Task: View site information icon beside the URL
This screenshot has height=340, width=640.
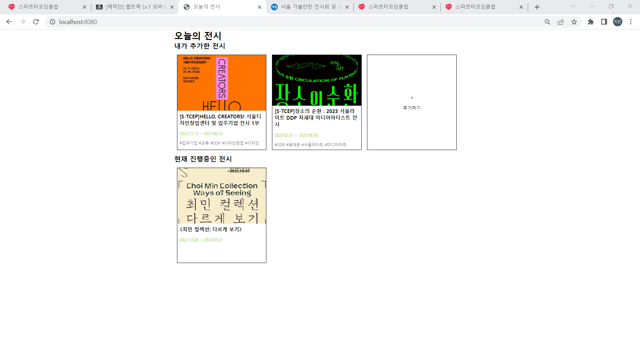Action: click(x=52, y=22)
